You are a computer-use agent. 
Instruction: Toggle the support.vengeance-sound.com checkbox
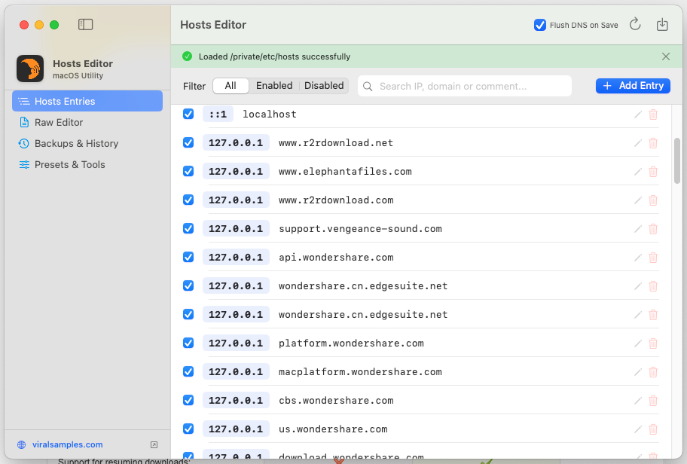tap(188, 229)
